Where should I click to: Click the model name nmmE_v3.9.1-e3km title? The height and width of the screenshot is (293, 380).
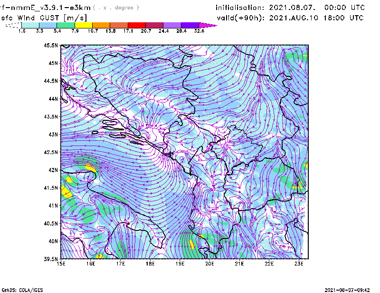[x=45, y=8]
